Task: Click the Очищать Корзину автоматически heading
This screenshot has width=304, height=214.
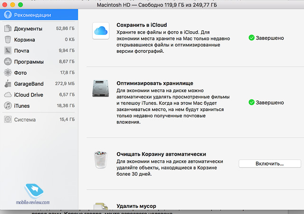Action: coord(161,154)
